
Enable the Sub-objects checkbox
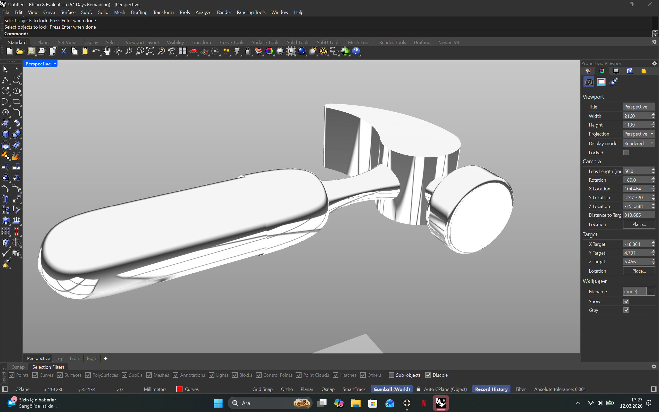391,375
